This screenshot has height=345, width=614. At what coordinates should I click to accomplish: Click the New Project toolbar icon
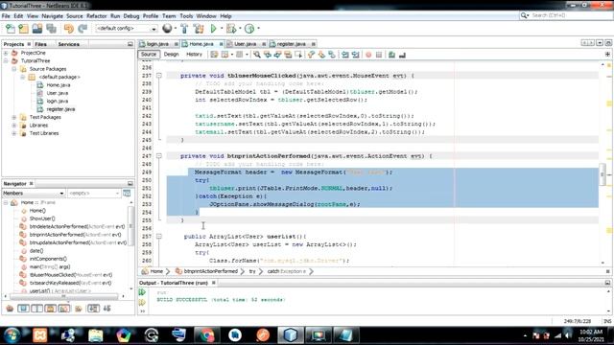tap(23, 29)
